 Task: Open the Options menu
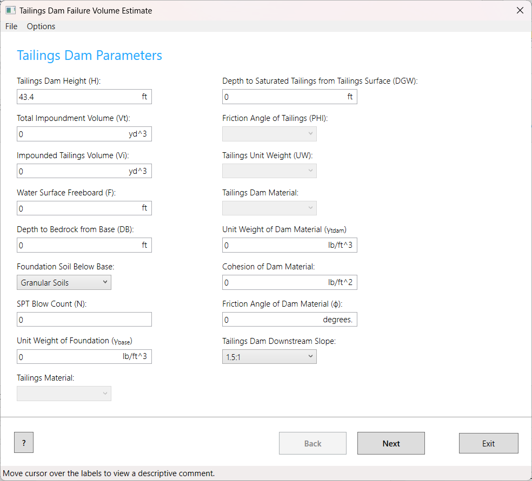click(41, 26)
